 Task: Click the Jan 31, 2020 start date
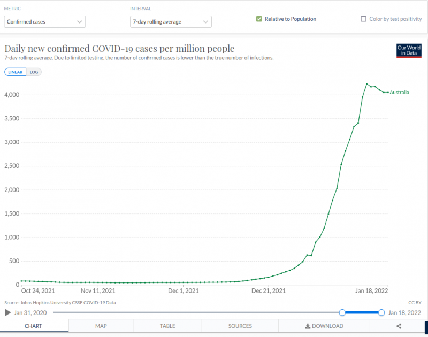tap(30, 312)
